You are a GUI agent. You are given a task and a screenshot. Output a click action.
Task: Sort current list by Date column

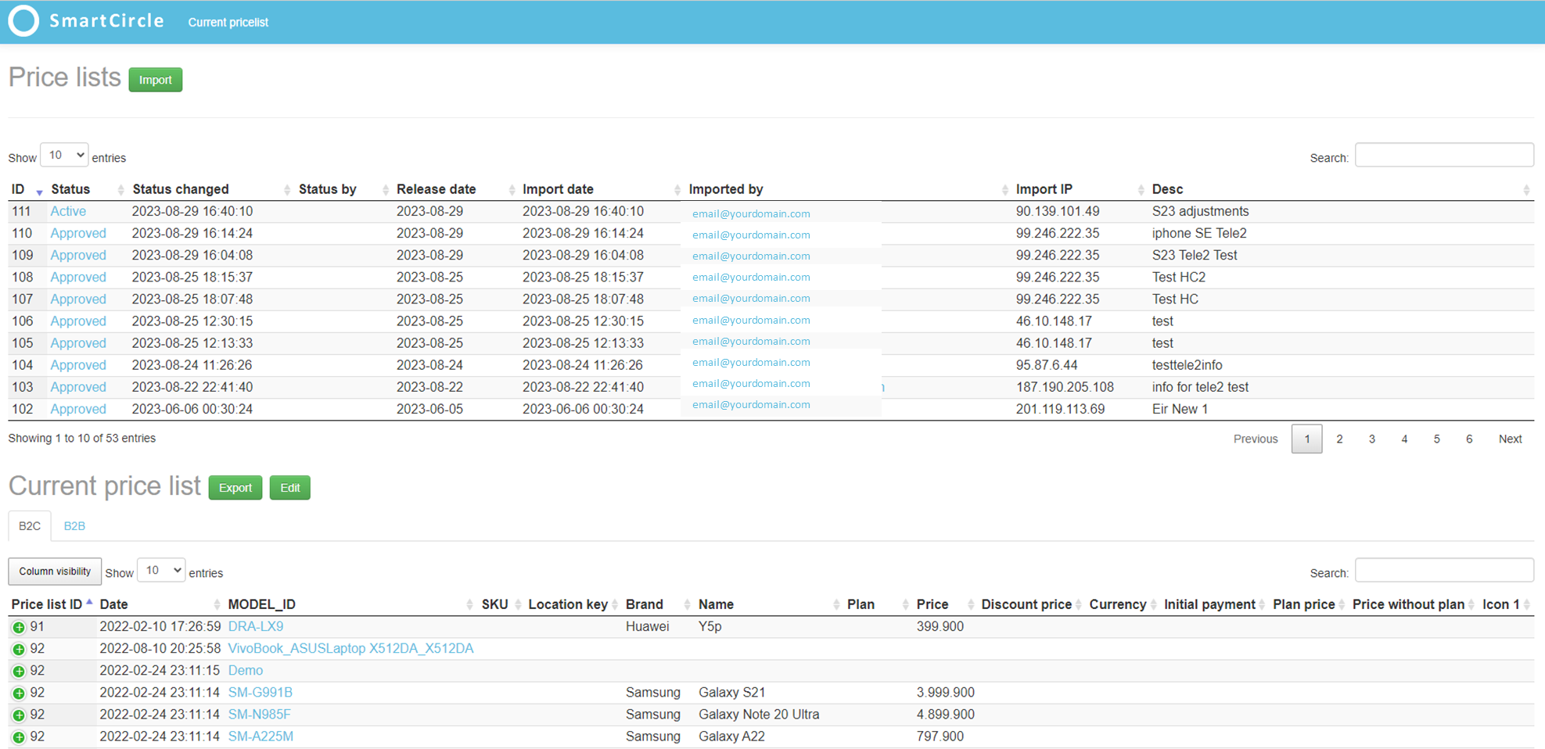click(160, 604)
